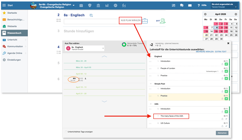The image size is (242, 140).
Task: Open the chat bubbles icon in header
Action: 182,5
